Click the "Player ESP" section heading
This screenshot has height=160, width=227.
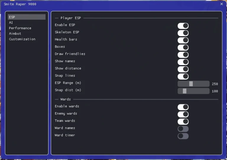point(71,18)
